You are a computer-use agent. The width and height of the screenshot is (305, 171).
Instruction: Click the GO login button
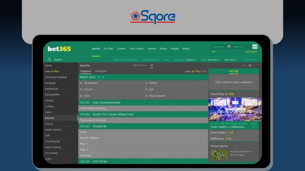255,47
